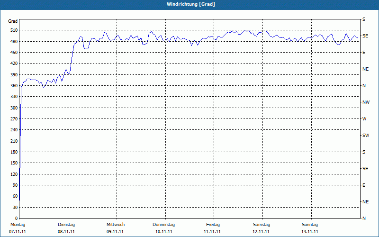Select the date 11.11.11
379x237 pixels.
[x=212, y=232]
